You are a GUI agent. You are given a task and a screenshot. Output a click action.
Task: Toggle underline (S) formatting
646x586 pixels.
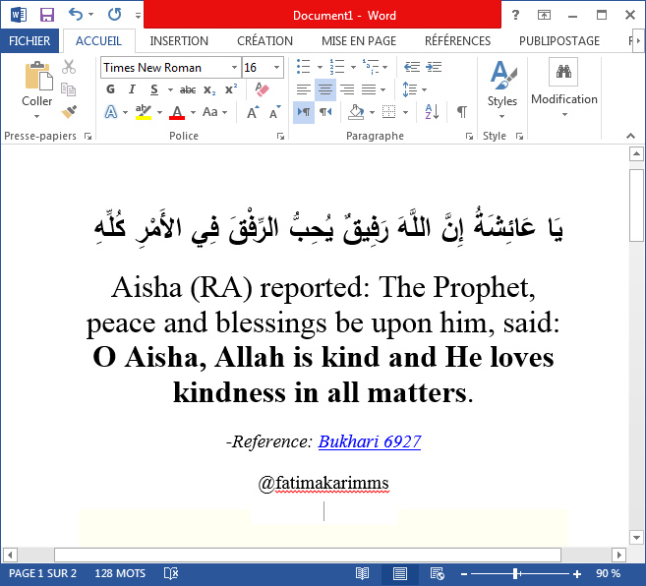(154, 89)
